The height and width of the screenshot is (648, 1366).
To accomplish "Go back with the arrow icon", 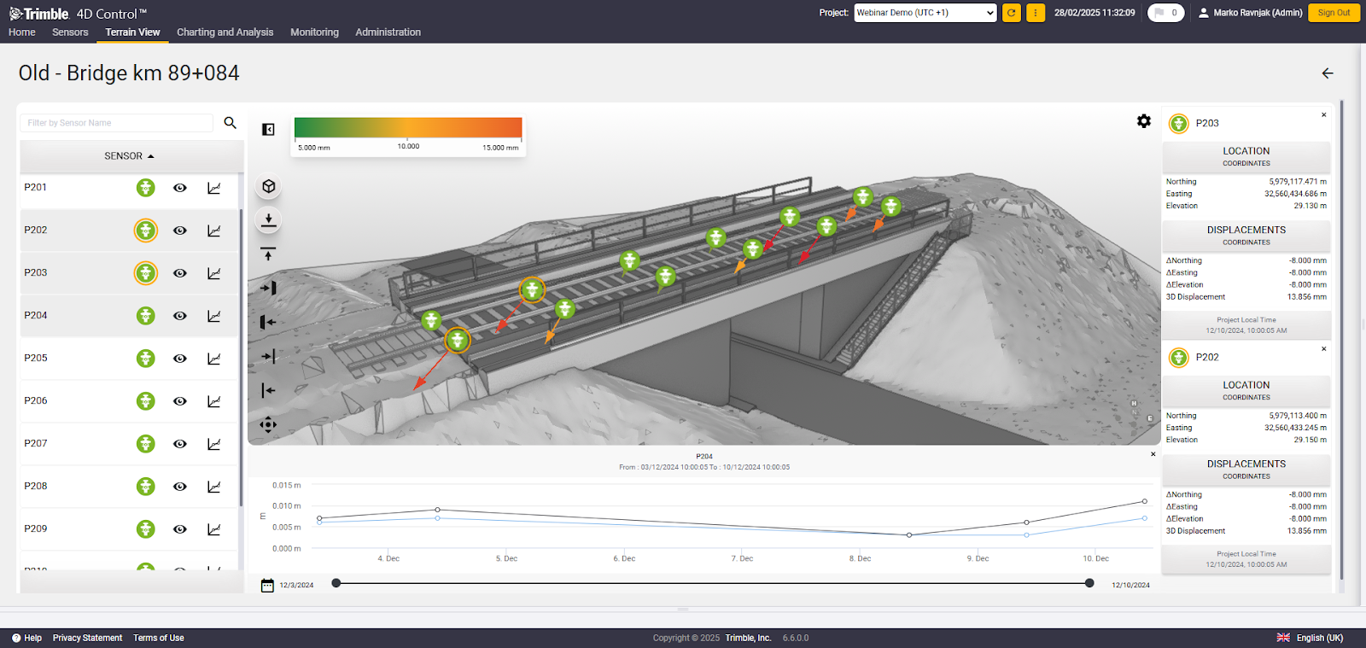I will pos(1328,73).
